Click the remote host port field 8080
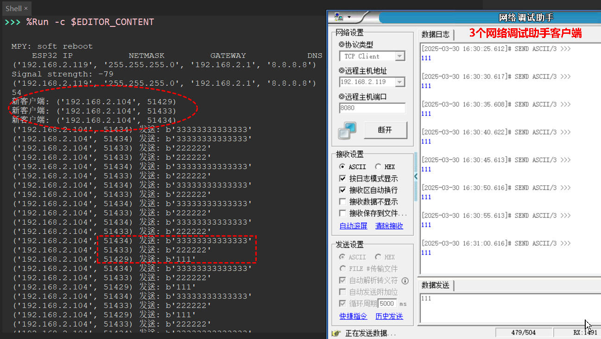The image size is (601, 339). 372,108
